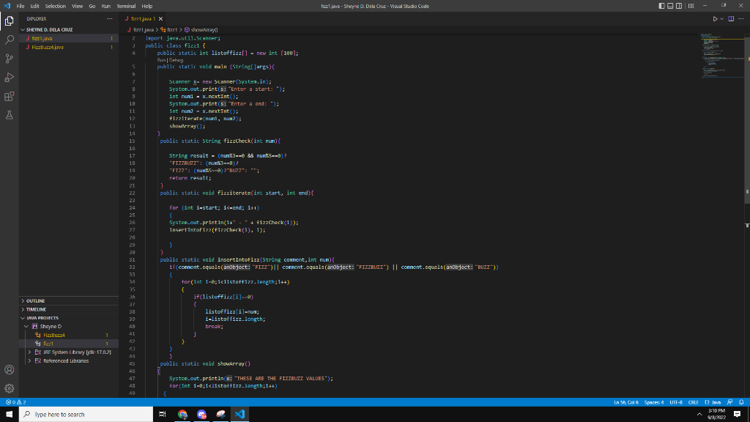Expand the TIMELINE section
Viewport: 750px width, 422px height.
point(34,309)
